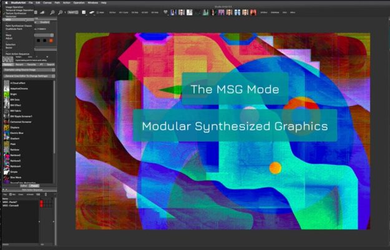Viewport: 390px width, 250px height.
Task: Click the red keyframe cell for MSG-Pastel7
Action: (42, 202)
